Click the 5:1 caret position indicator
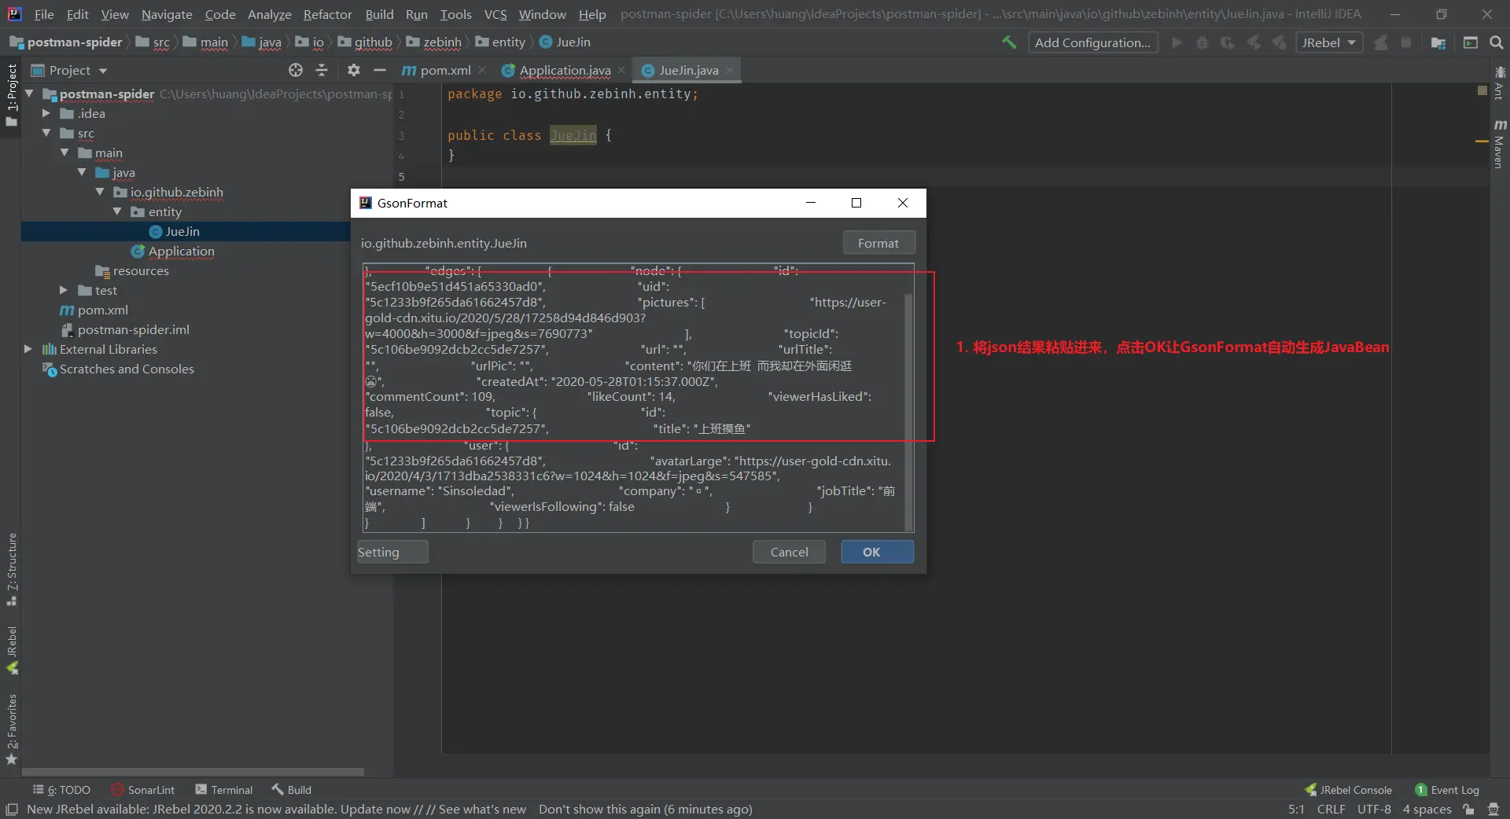Image resolution: width=1510 pixels, height=819 pixels. click(x=1296, y=810)
